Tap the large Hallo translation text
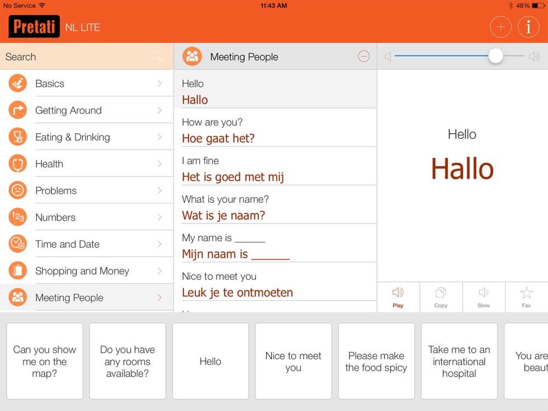Viewport: 548px width, 411px height. pos(462,169)
